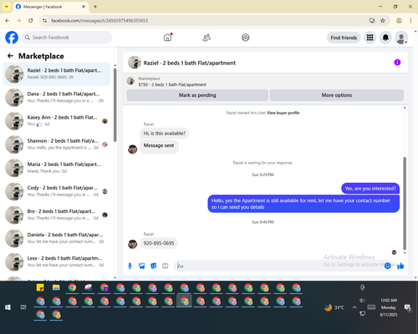Open the volume speaker tray icon
This screenshot has width=418, height=334.
tap(362, 300)
